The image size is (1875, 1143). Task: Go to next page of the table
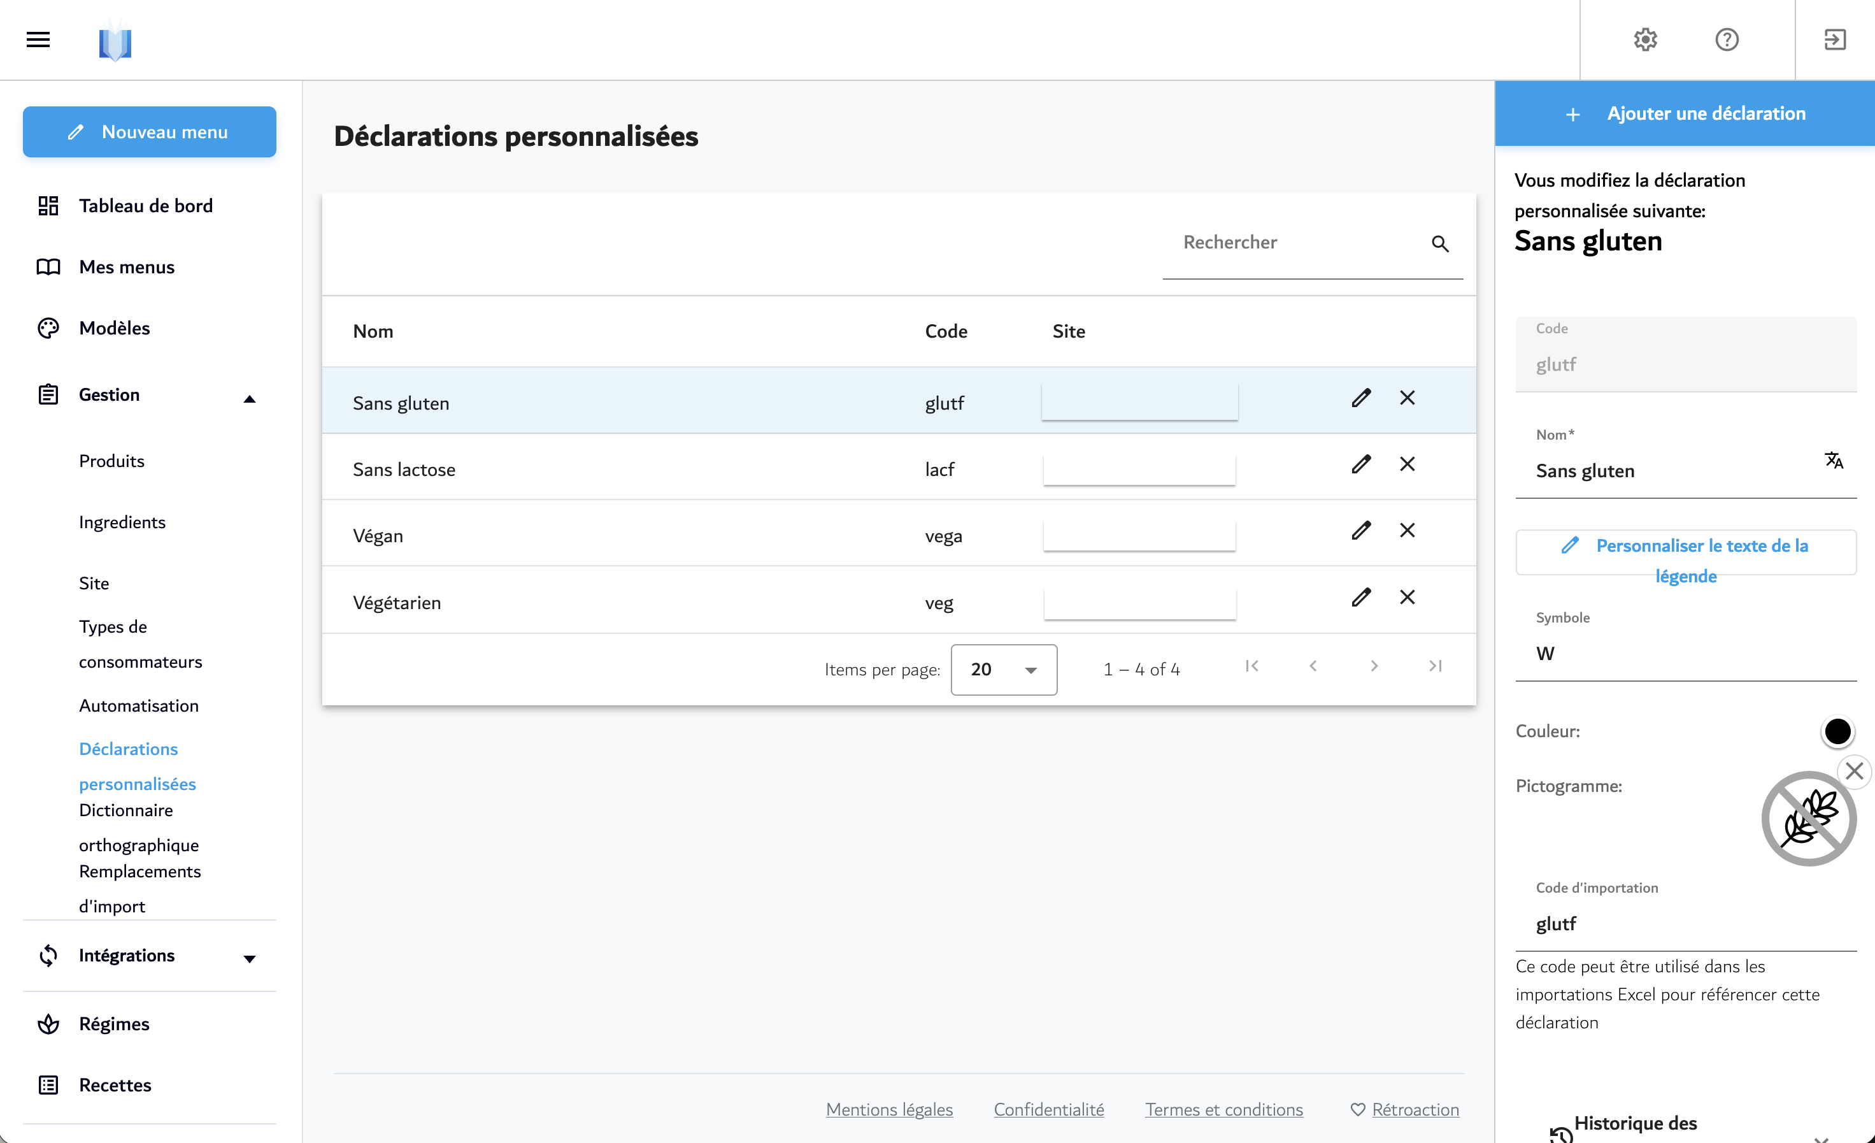pos(1374,666)
